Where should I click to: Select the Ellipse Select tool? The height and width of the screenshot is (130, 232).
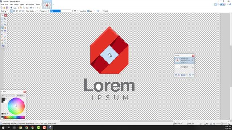click(2, 25)
